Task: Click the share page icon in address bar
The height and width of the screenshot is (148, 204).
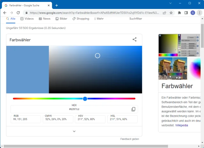Action: point(164,13)
